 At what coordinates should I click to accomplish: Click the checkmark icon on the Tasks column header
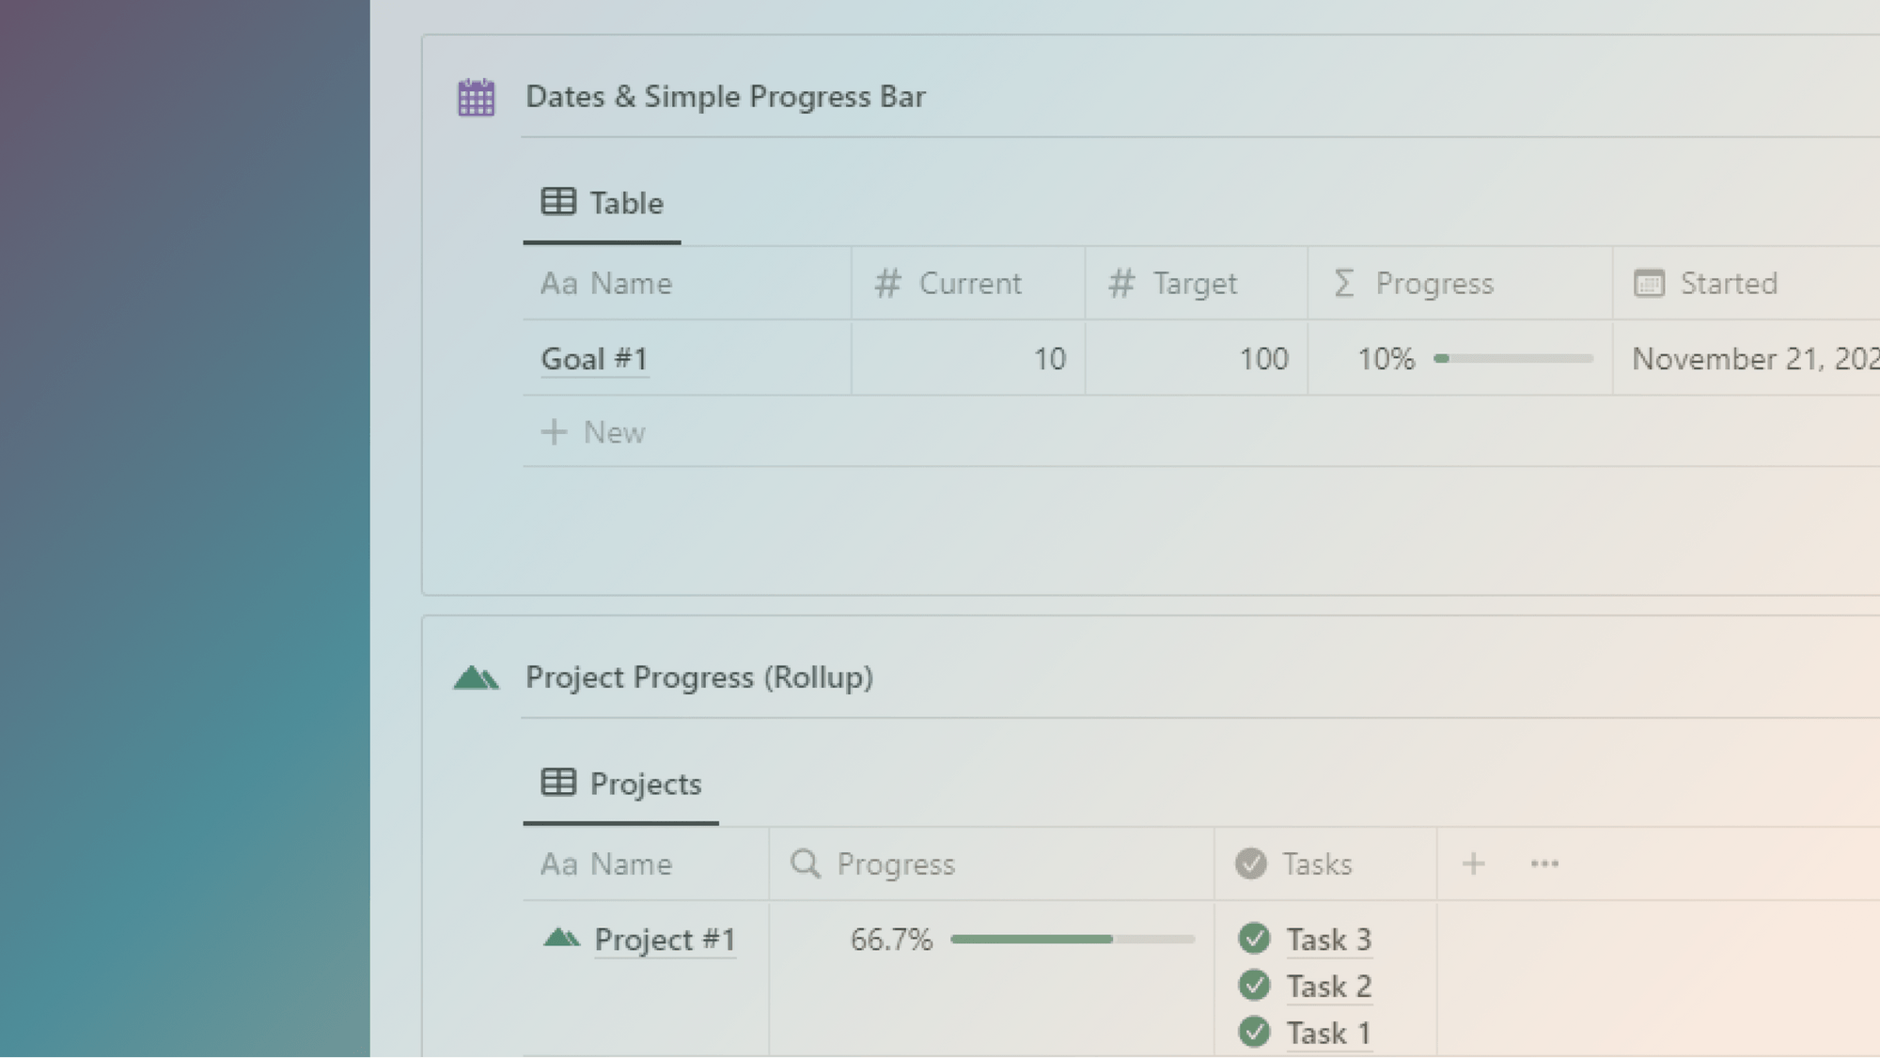tap(1250, 864)
